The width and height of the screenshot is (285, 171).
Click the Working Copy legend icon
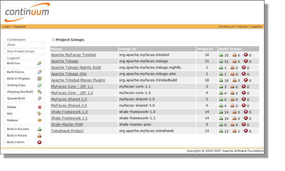(39, 85)
